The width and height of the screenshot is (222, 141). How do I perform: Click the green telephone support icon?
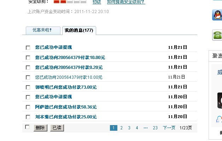[x=217, y=35]
